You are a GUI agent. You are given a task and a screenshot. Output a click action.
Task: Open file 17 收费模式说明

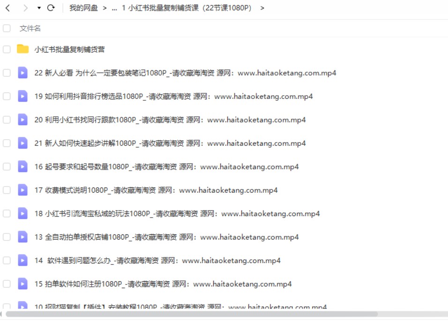(x=156, y=190)
